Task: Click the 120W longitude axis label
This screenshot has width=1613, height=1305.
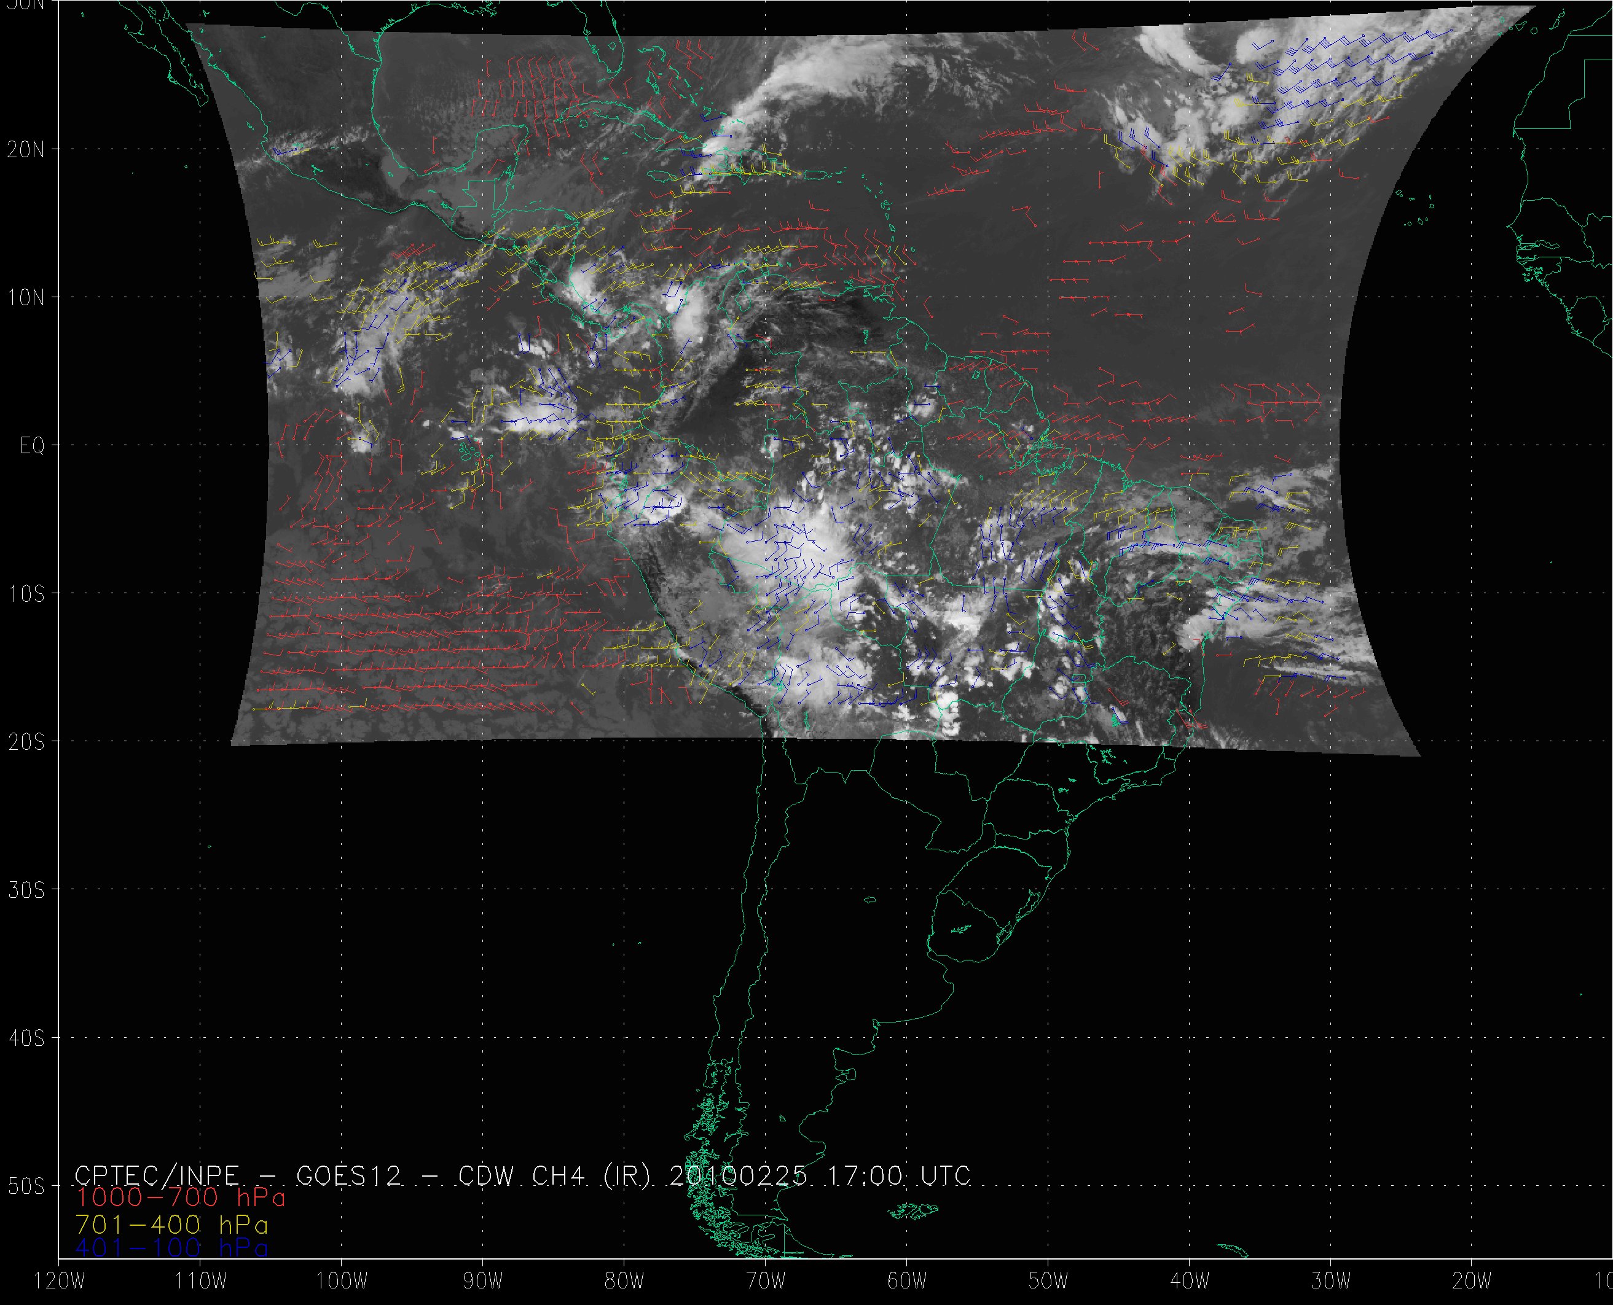Action: (60, 1281)
